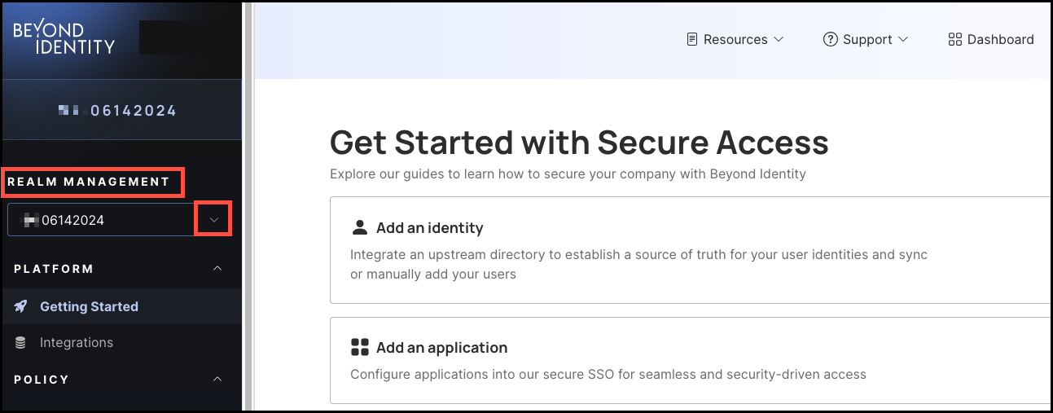
Task: Click the tenant name 06142024 header
Action: pos(118,111)
